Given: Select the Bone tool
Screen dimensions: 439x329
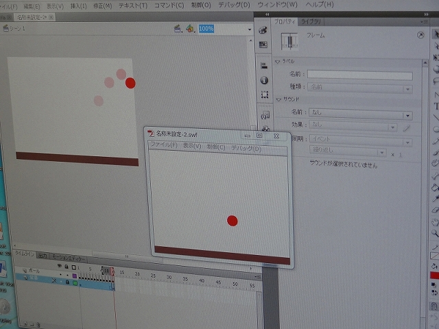Looking at the screenshot, I should 436,176.
